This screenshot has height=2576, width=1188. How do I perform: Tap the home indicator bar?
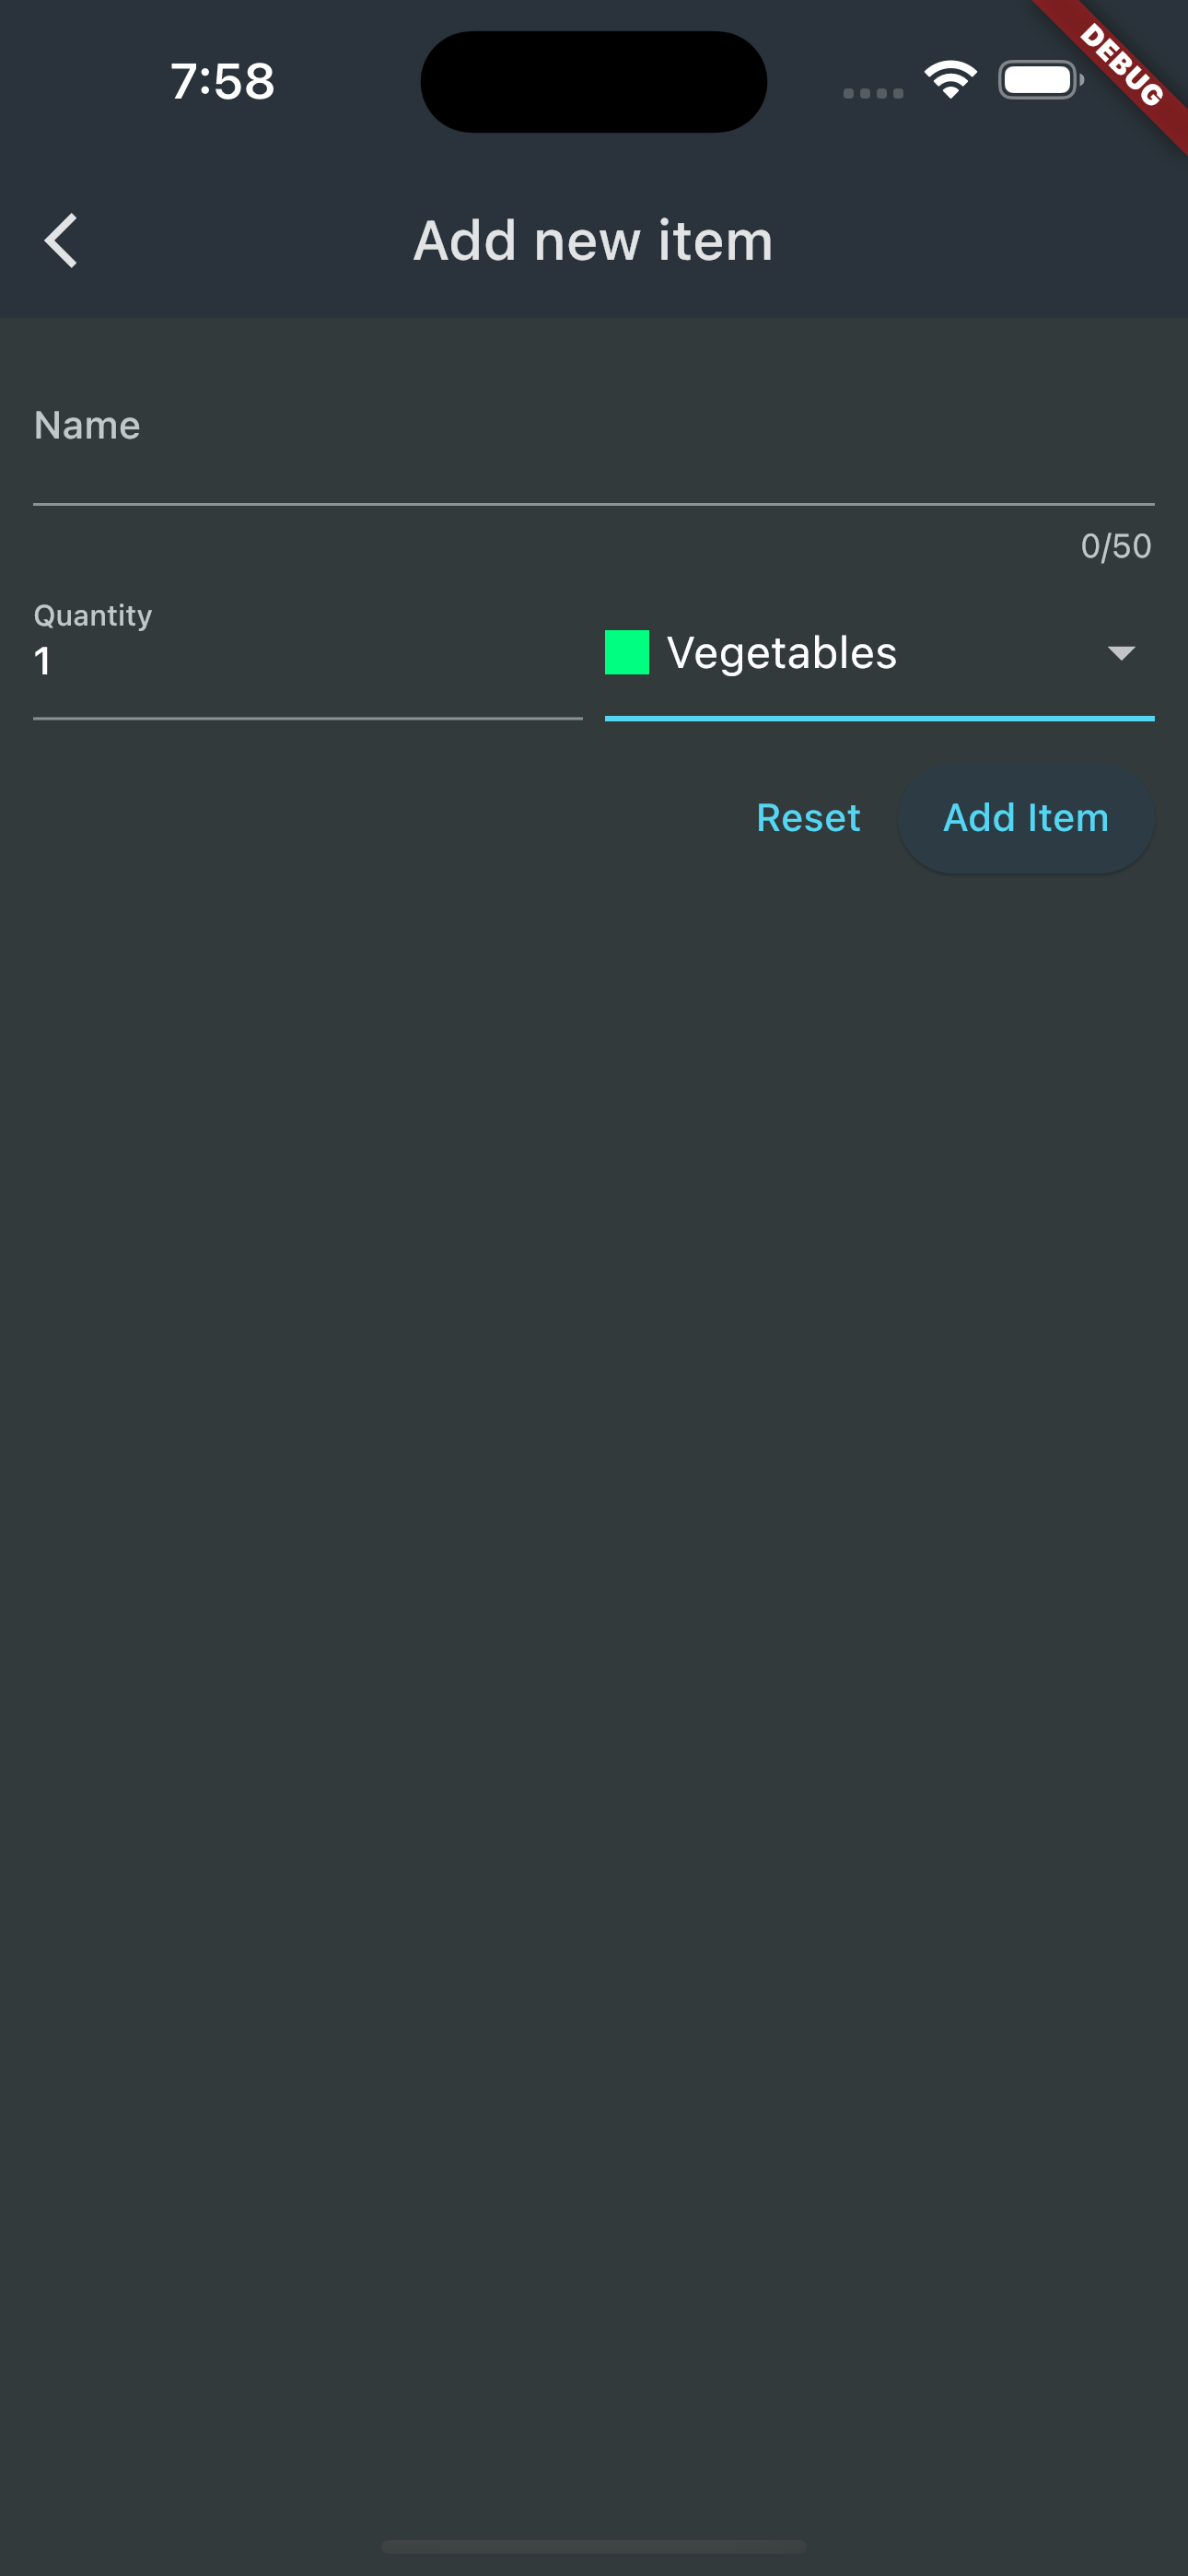[594, 2545]
